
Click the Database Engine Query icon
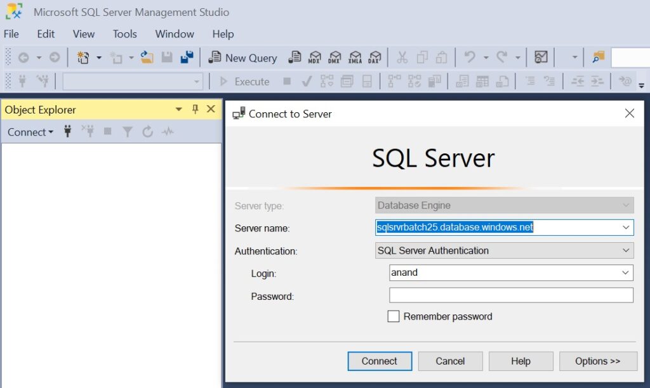coord(295,58)
